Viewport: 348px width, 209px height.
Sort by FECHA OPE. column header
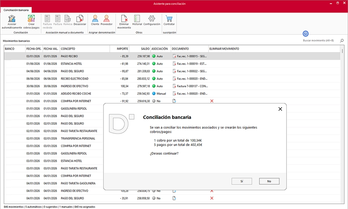click(x=34, y=49)
